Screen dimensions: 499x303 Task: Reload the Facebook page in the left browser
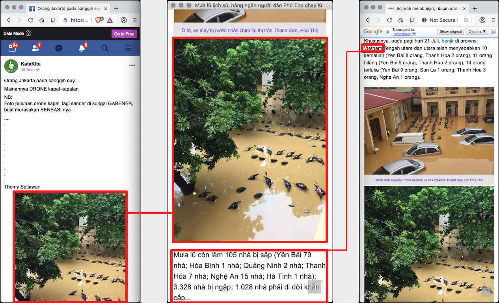tap(31, 20)
